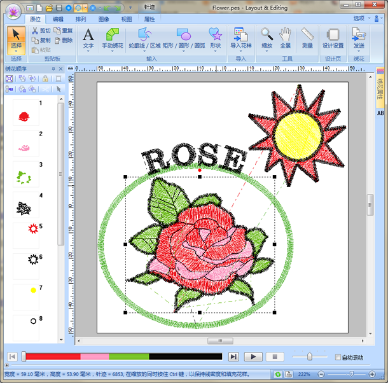Click the Undo arrow in quick access toolbar
Image resolution: width=388 pixels, height=383 pixels.
(107, 8)
